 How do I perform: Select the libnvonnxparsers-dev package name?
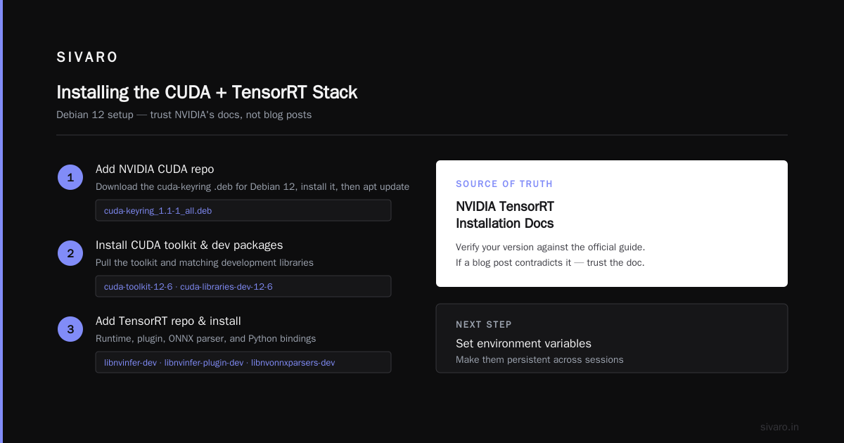coord(293,362)
